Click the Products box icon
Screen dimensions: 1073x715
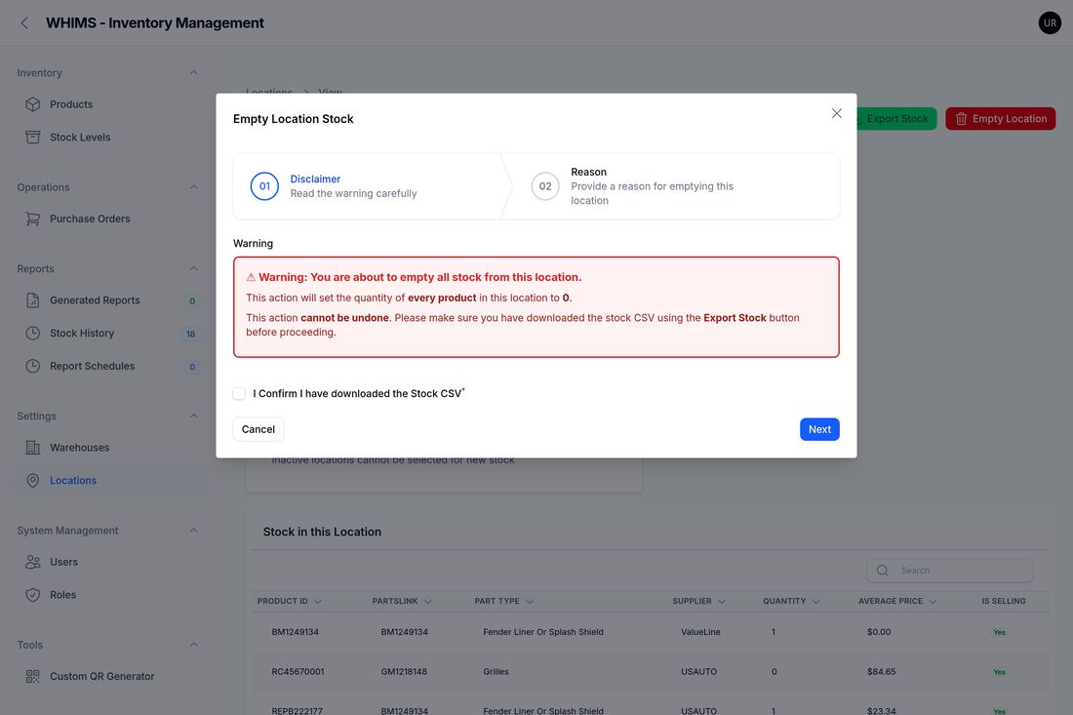pyautogui.click(x=33, y=104)
